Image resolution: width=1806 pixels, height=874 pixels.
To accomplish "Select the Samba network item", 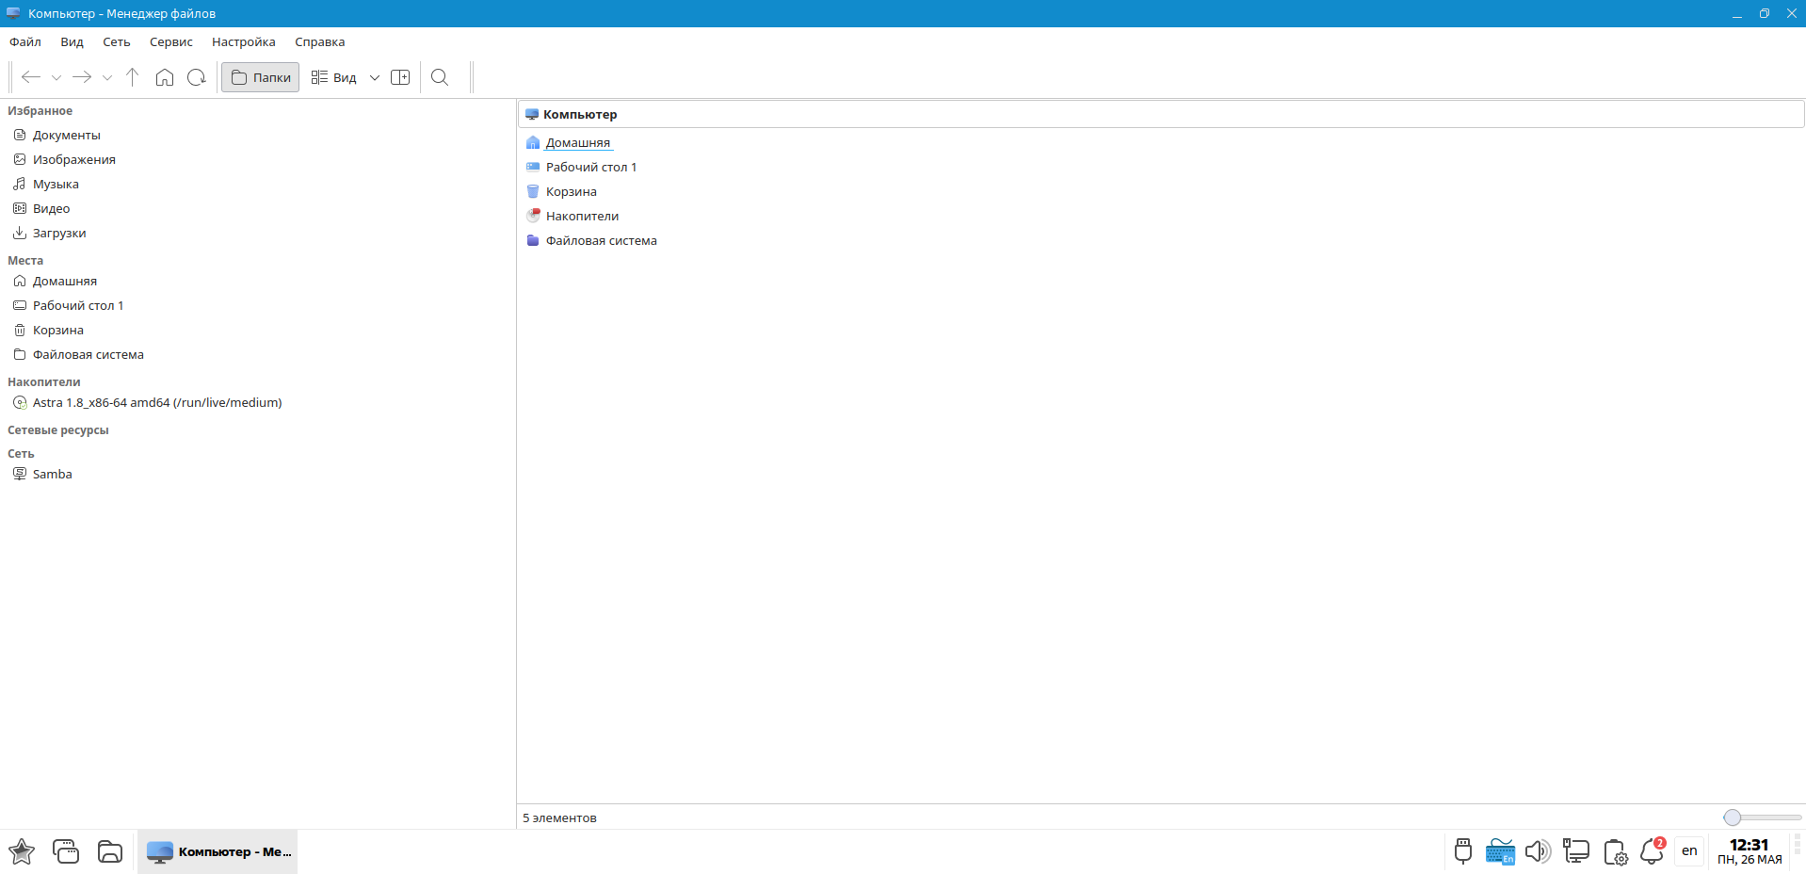I will click(52, 474).
